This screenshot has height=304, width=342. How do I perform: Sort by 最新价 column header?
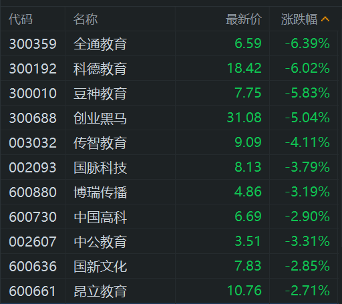coord(244,19)
